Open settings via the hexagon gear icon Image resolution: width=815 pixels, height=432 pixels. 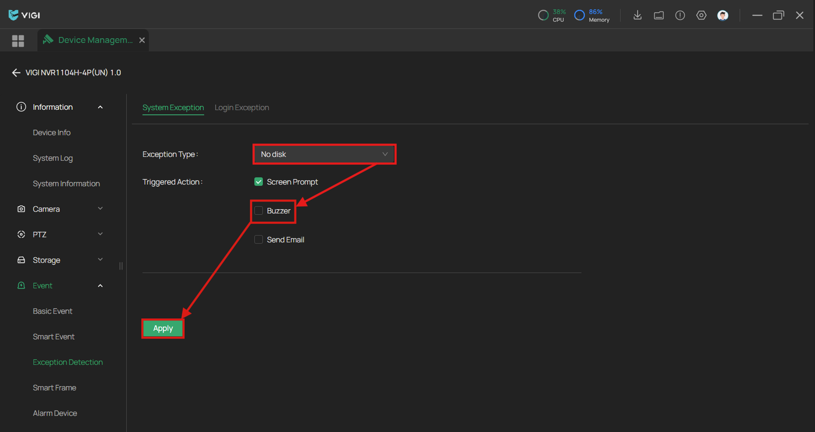point(701,15)
